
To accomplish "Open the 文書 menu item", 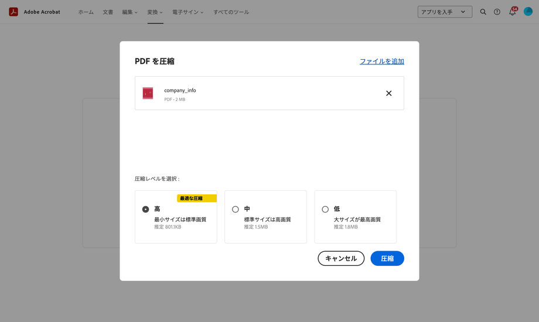I will 108,12.
